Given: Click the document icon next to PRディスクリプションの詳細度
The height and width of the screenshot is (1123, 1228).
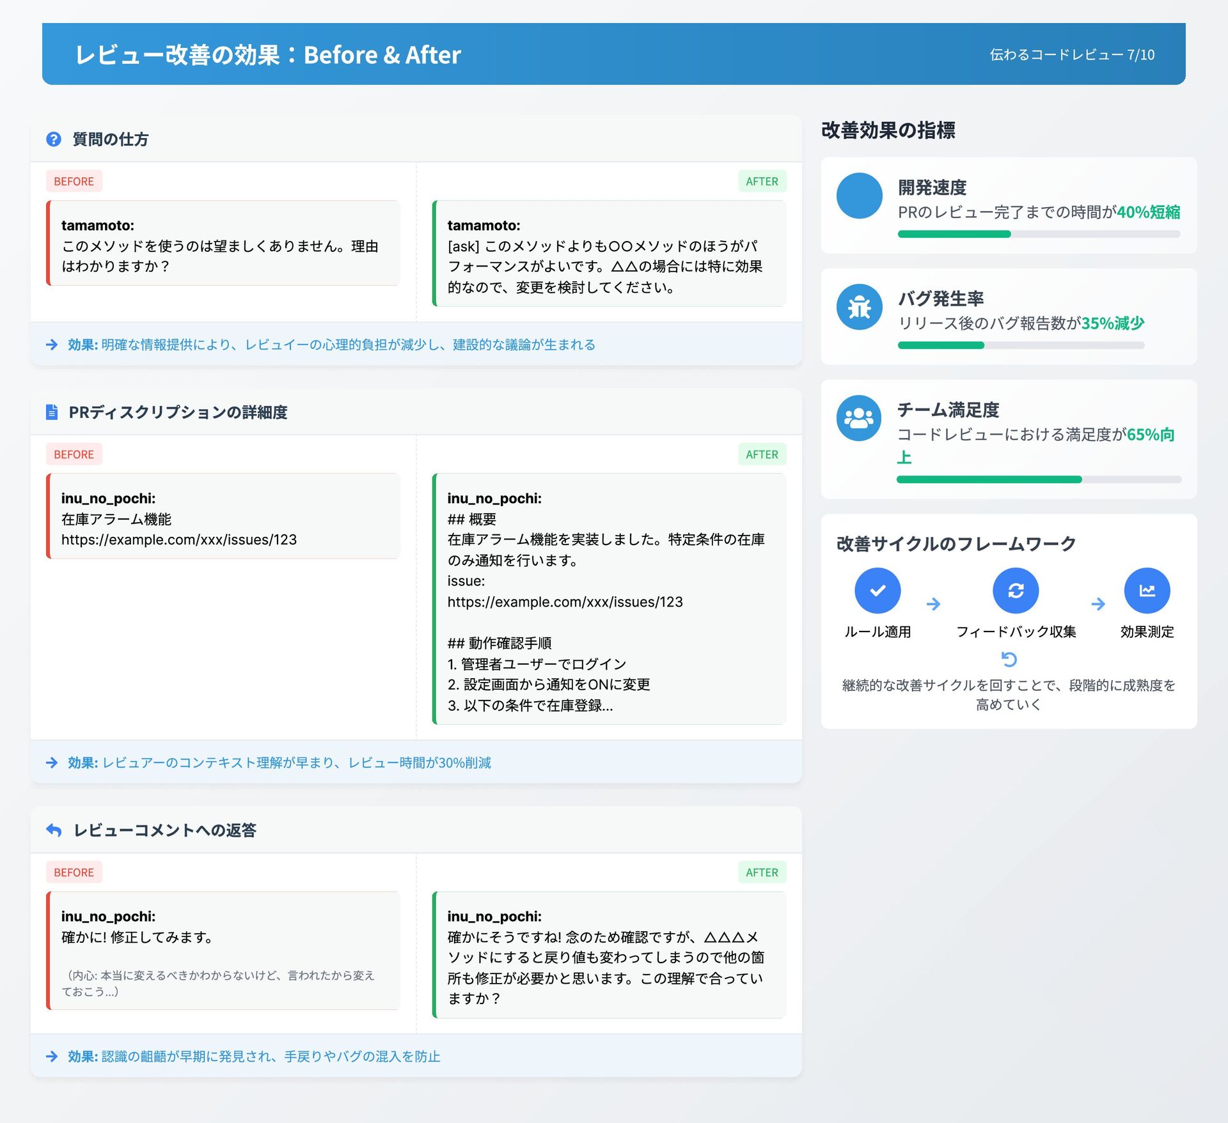Looking at the screenshot, I should [x=52, y=412].
